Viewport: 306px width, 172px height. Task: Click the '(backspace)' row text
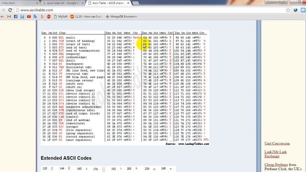tap(75, 64)
